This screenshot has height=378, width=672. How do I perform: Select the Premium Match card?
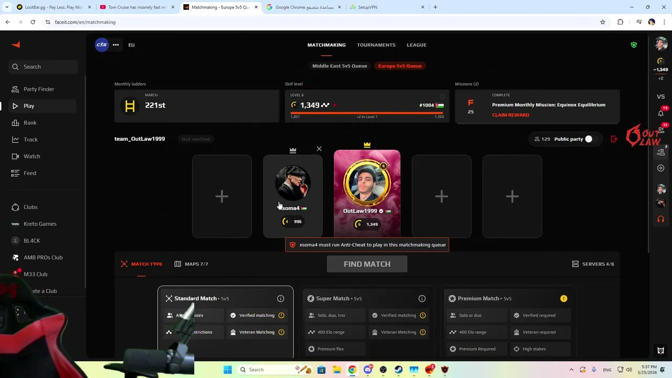click(x=509, y=322)
